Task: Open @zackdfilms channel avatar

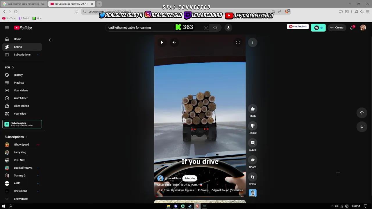Action: click(x=160, y=179)
